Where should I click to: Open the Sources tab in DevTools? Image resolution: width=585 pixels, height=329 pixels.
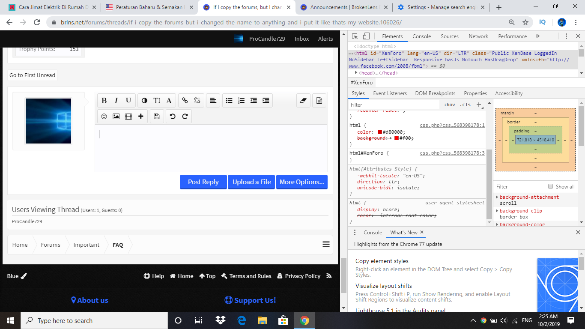[450, 36]
